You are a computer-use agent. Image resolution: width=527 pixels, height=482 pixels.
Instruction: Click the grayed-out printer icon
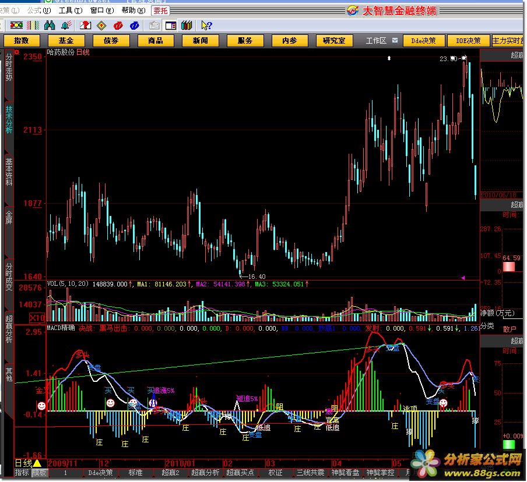pyautogui.click(x=154, y=26)
